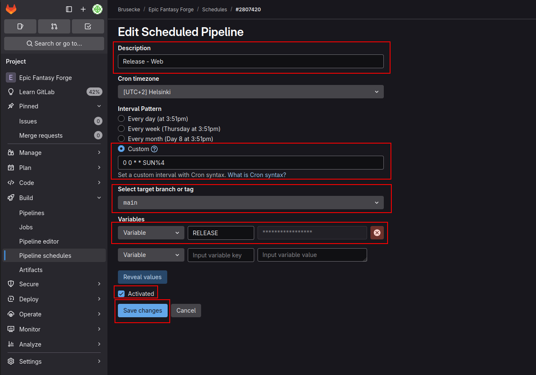The image size is (536, 375).
Task: Click the custom cron expression field
Action: (x=251, y=163)
